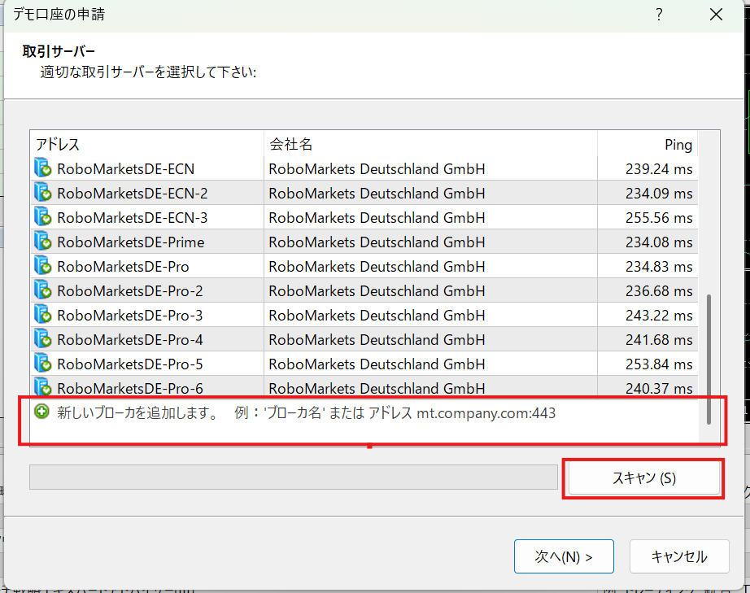
Task: Select the RoboMarketsDE-Pro-2 server row
Action: [x=130, y=291]
